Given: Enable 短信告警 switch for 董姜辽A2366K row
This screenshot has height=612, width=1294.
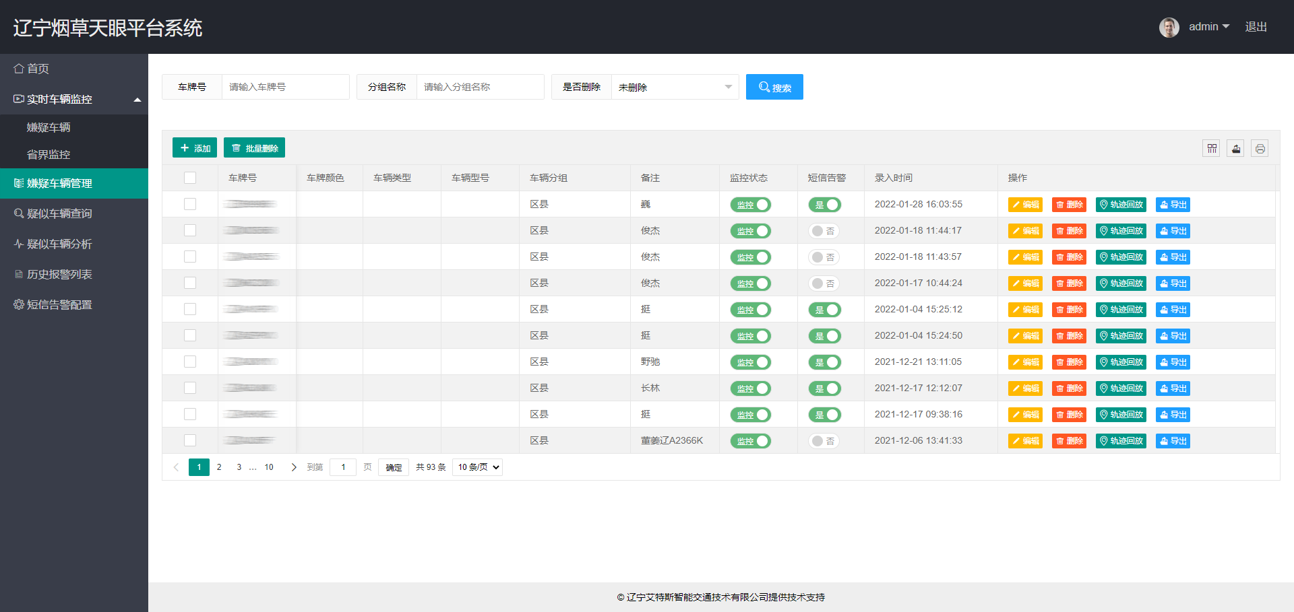Looking at the screenshot, I should coord(824,441).
